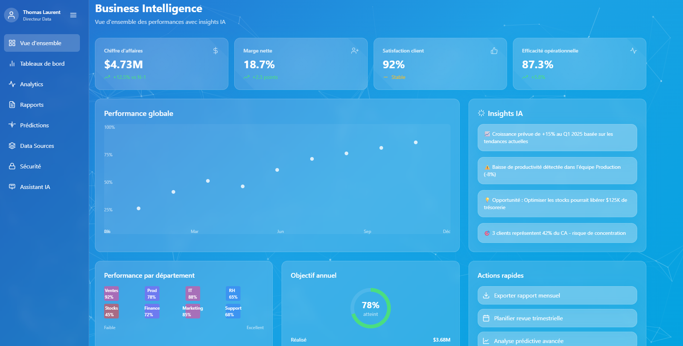Click the dollar icon on Chiffre d'affaires card

[216, 51]
